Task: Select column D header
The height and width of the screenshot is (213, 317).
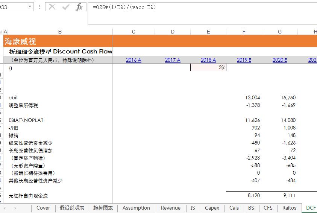Action: [173, 32]
